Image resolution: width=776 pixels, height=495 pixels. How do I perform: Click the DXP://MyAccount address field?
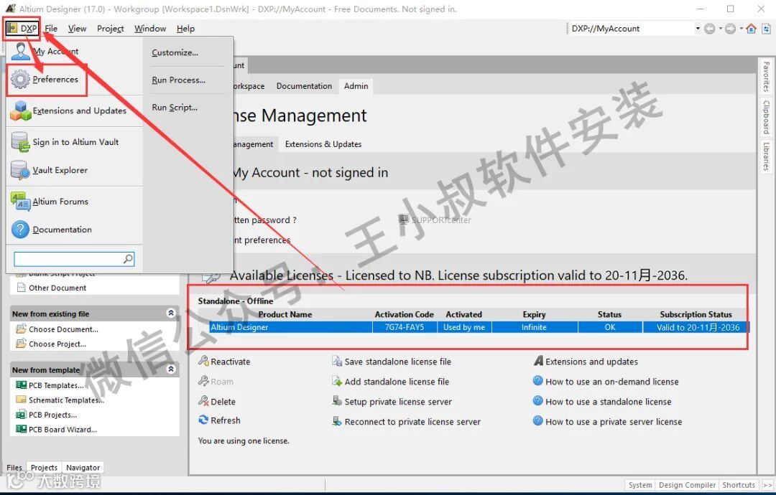click(x=631, y=29)
